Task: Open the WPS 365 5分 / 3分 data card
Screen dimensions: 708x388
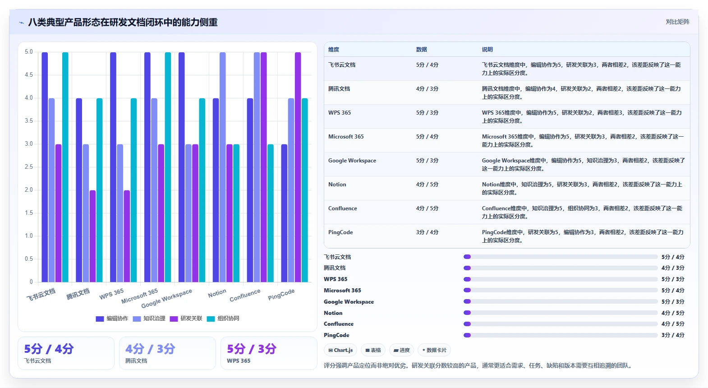Action: pyautogui.click(x=269, y=353)
